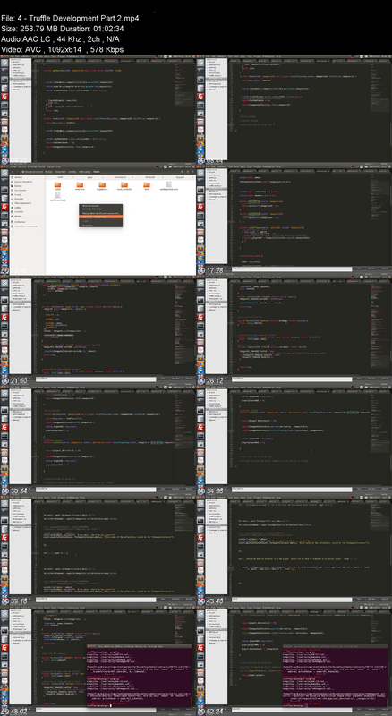Screen dimensions: 392x716
Task: Open the 39:18 test code frame
Action: pos(98,550)
